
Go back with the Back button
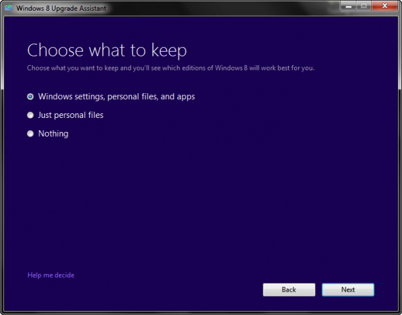pos(289,290)
